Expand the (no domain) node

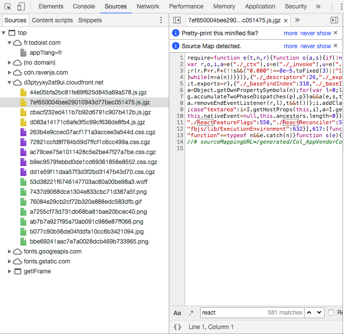pos(9,63)
